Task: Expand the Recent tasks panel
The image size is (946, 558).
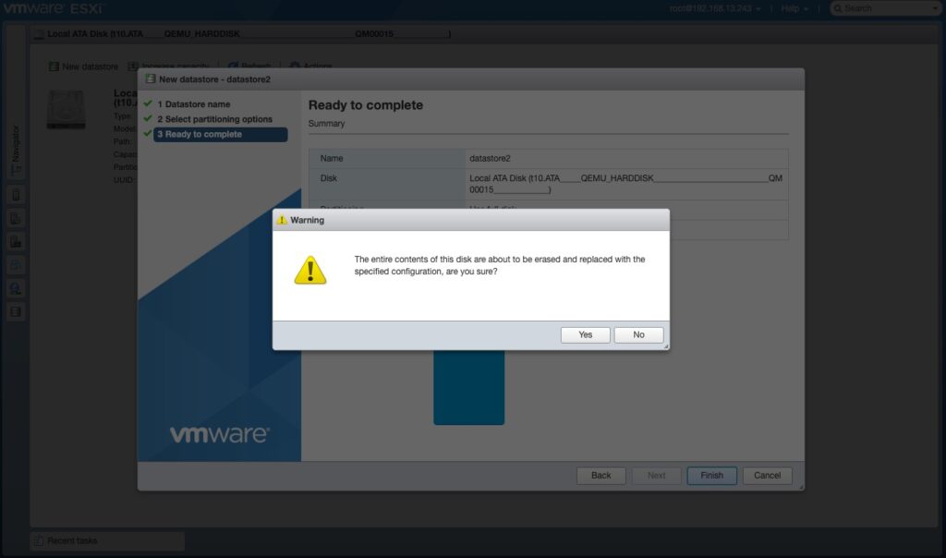Action: point(107,540)
